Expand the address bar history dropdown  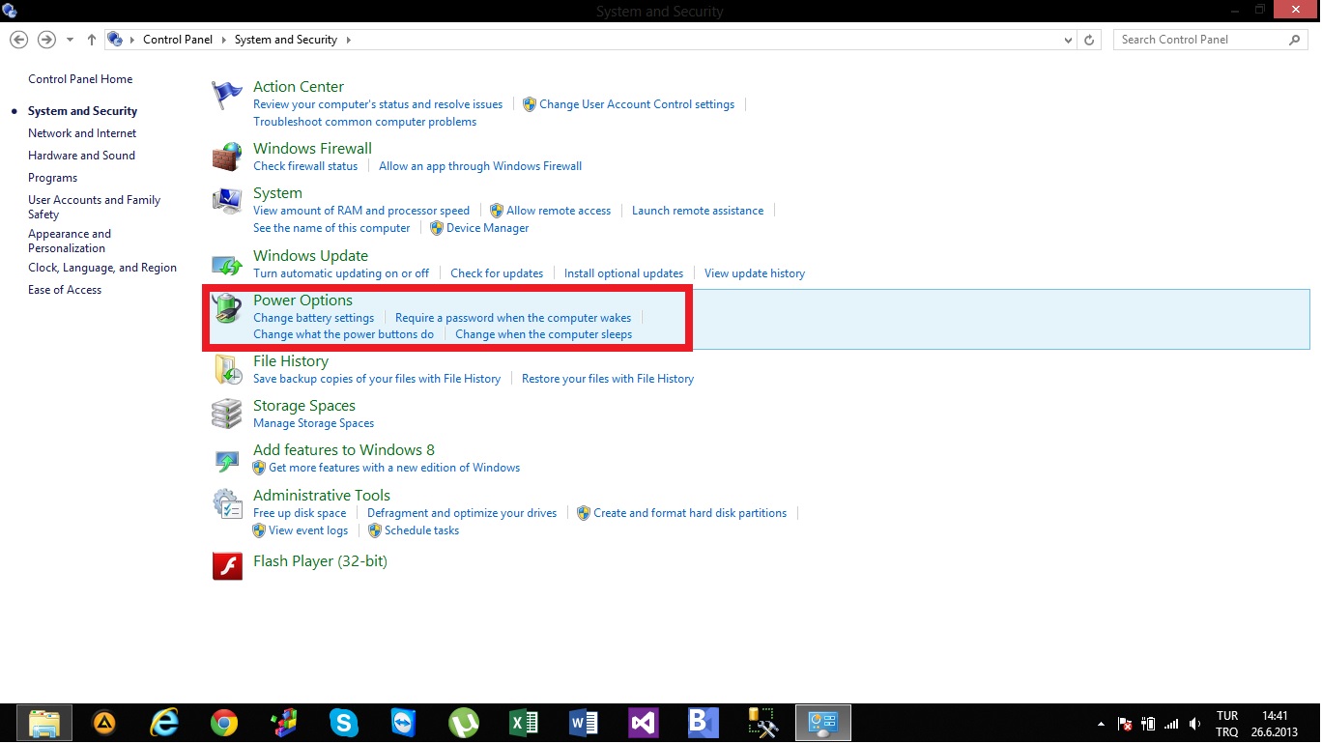[1068, 40]
